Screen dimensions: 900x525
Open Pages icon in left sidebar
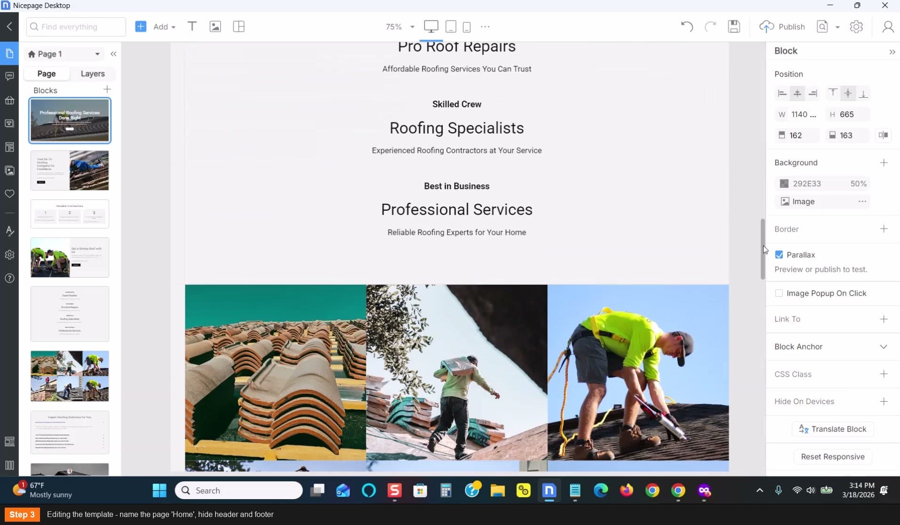(9, 54)
